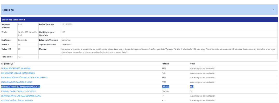
Task: Click the Título value 'Sesión 038, Votación 018'
Action: pos(27,34)
